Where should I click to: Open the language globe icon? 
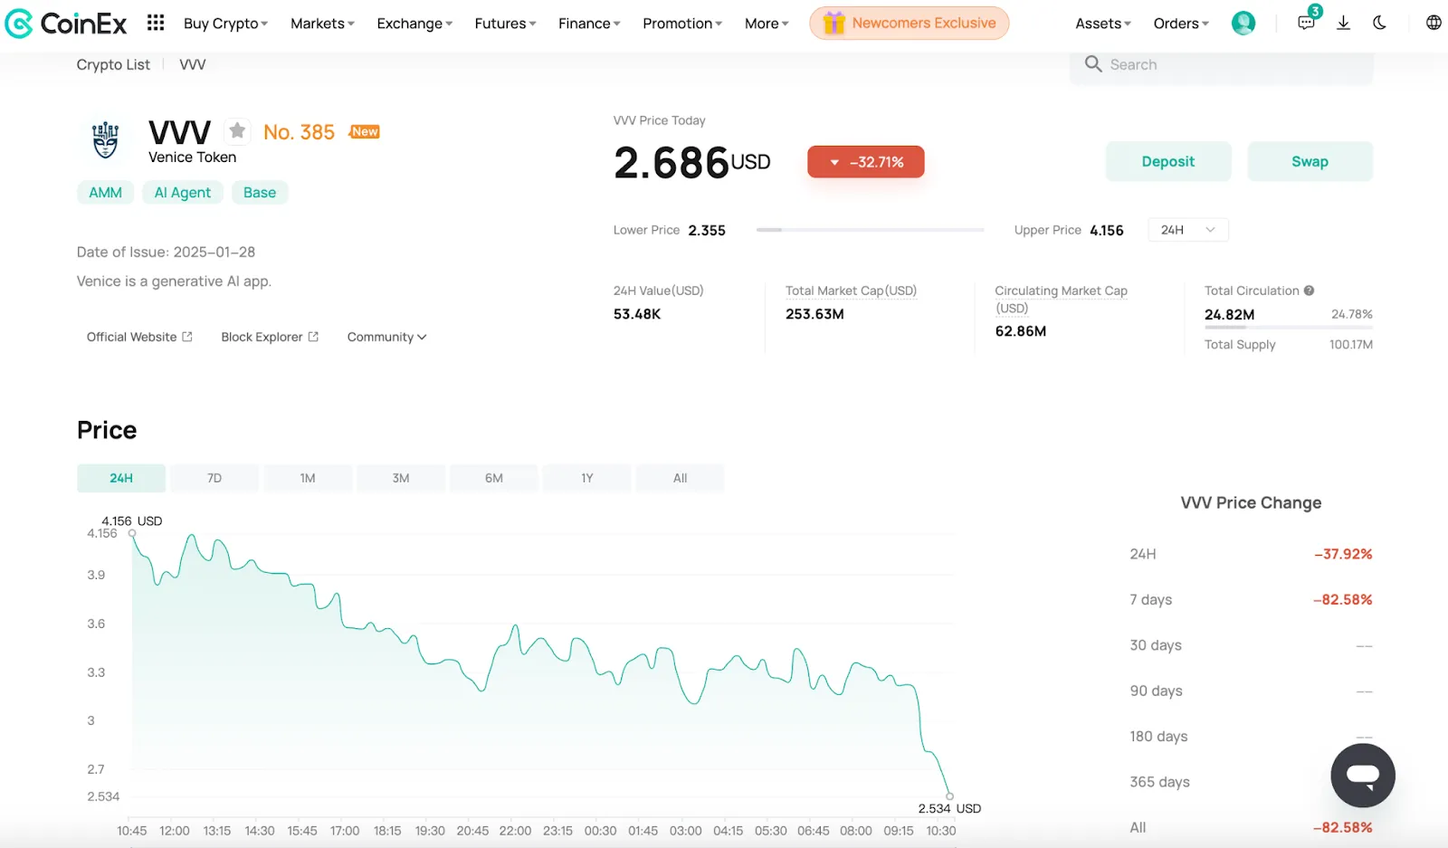pyautogui.click(x=1434, y=23)
